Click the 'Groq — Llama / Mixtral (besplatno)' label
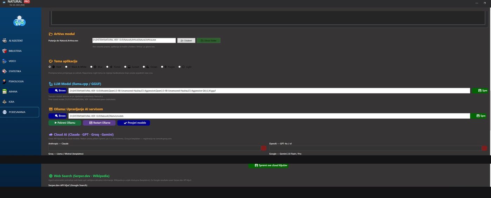491x198 pixels. [x=66, y=154]
